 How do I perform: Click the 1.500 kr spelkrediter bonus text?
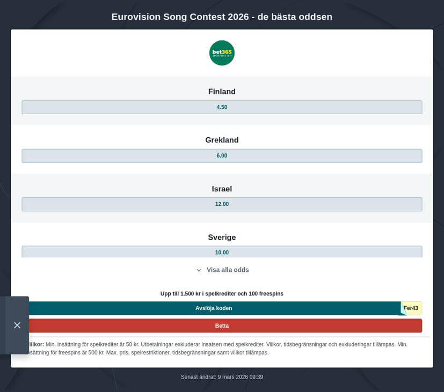[222, 293]
